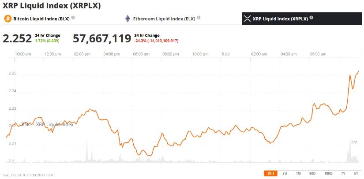Click the Ethereum diamond icon
364x179 pixels.
pyautogui.click(x=128, y=19)
